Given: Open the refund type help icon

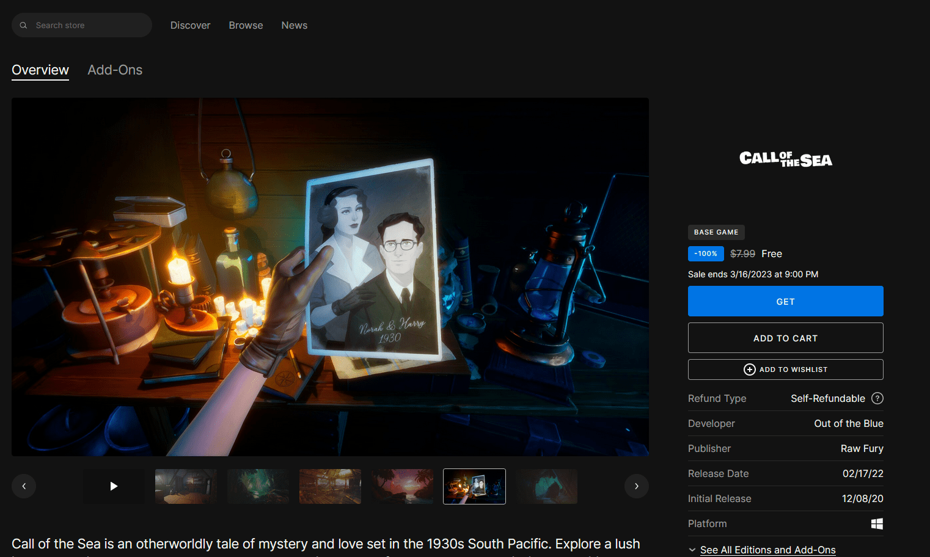Looking at the screenshot, I should coord(877,398).
